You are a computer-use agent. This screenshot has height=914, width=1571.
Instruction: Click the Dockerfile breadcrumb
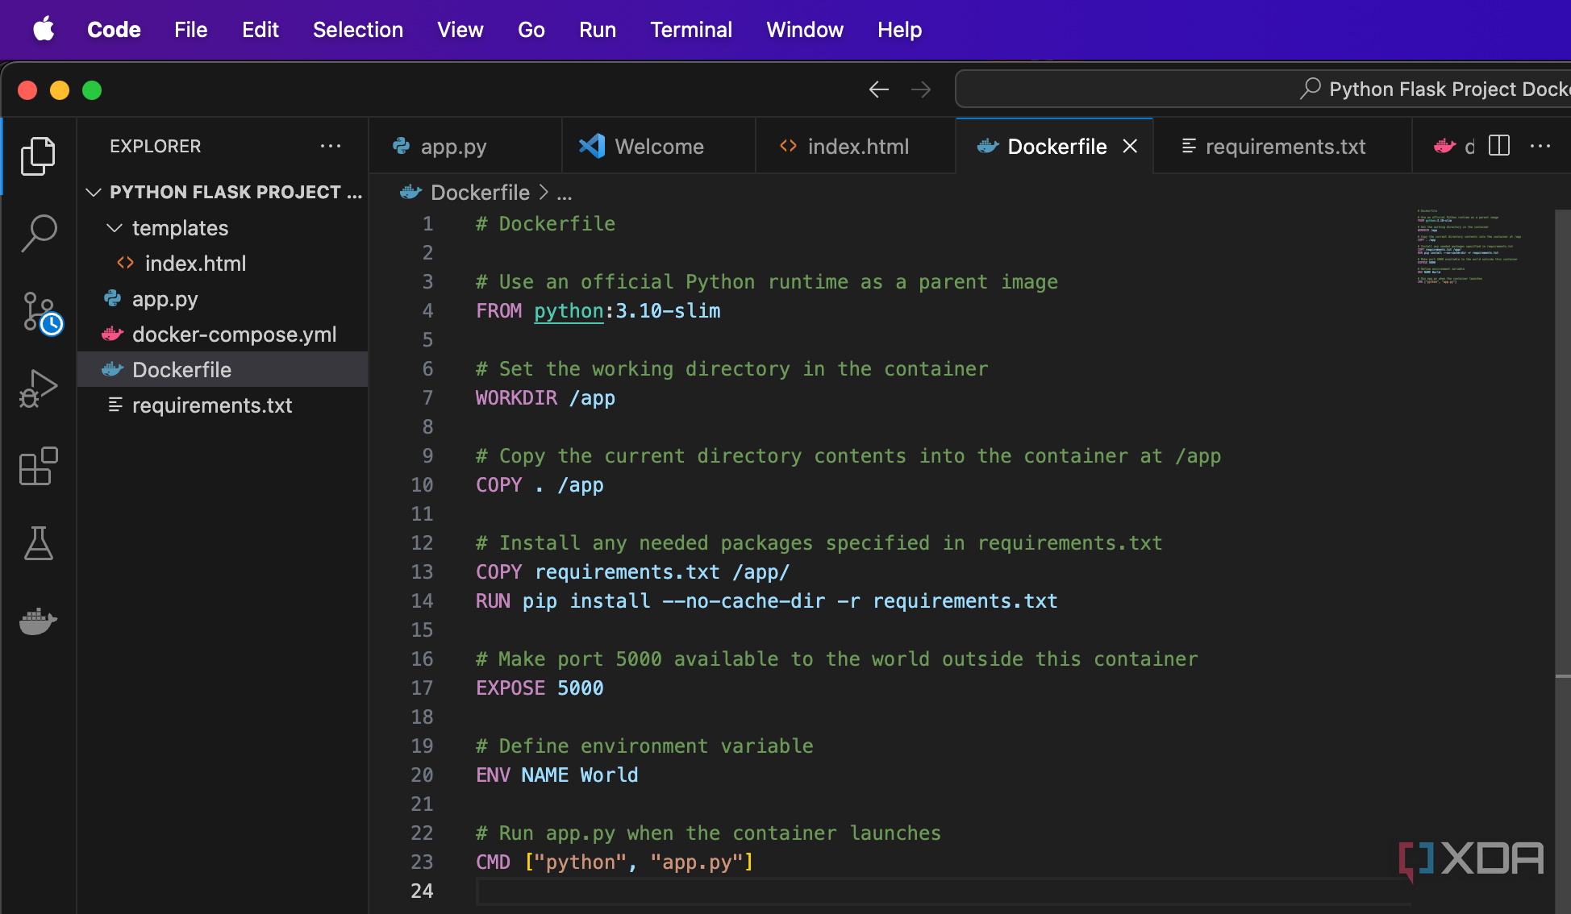(x=479, y=193)
